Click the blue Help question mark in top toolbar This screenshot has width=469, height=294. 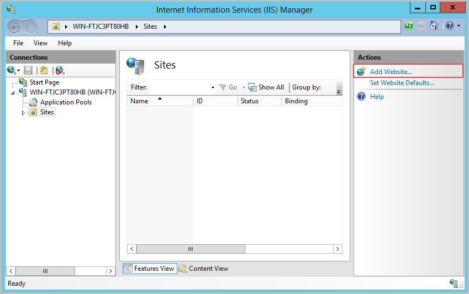coord(449,26)
